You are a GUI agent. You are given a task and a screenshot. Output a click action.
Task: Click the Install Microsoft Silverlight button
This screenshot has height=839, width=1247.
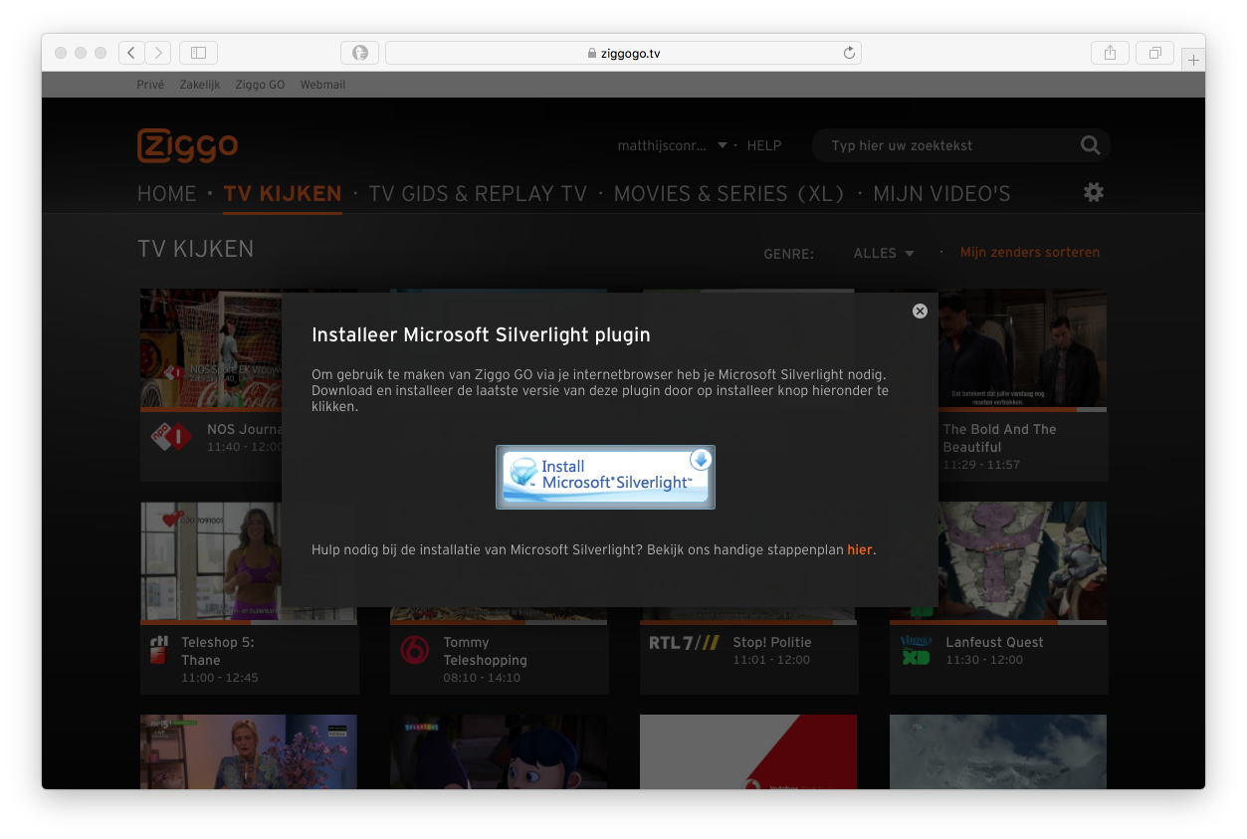(x=605, y=477)
